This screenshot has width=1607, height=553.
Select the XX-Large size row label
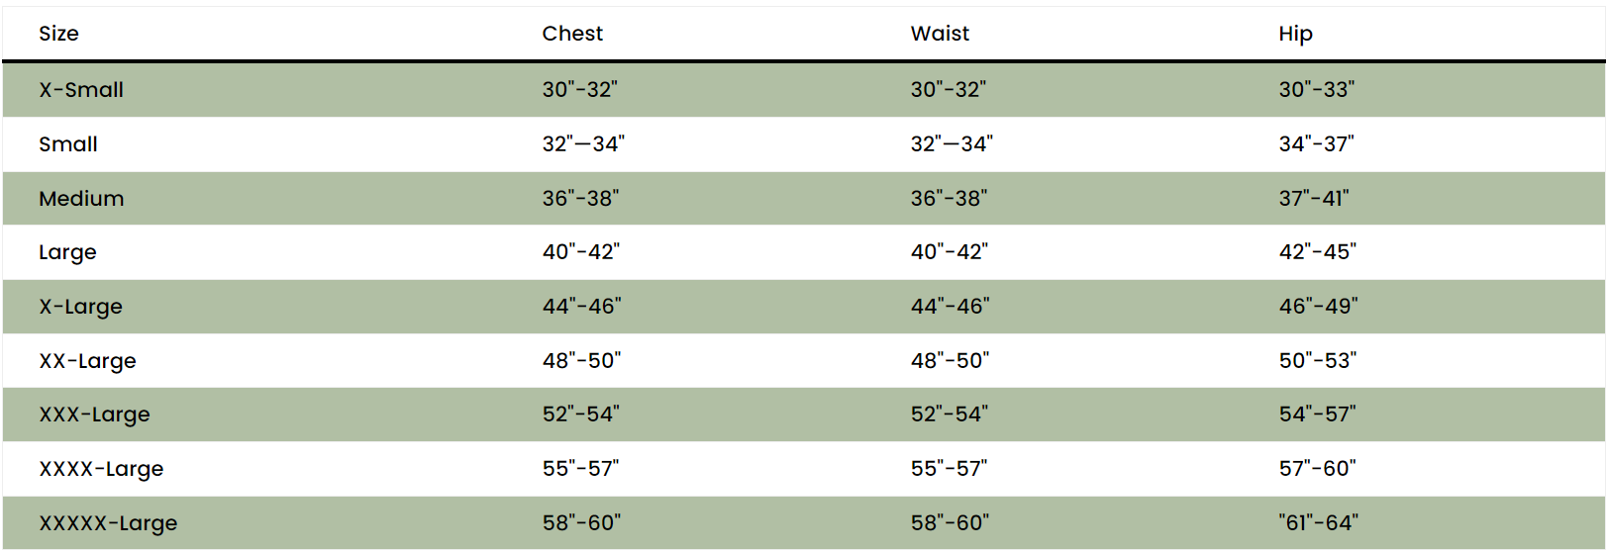click(x=87, y=361)
